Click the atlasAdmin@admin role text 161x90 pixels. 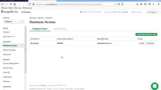tap(105, 43)
